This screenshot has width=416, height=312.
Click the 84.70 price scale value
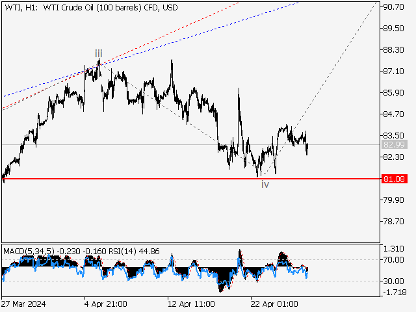(x=393, y=114)
